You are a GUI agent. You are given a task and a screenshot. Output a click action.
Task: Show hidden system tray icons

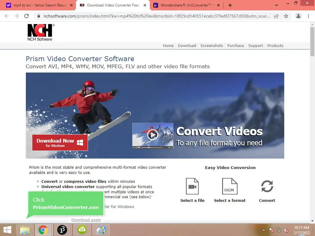coord(264,230)
